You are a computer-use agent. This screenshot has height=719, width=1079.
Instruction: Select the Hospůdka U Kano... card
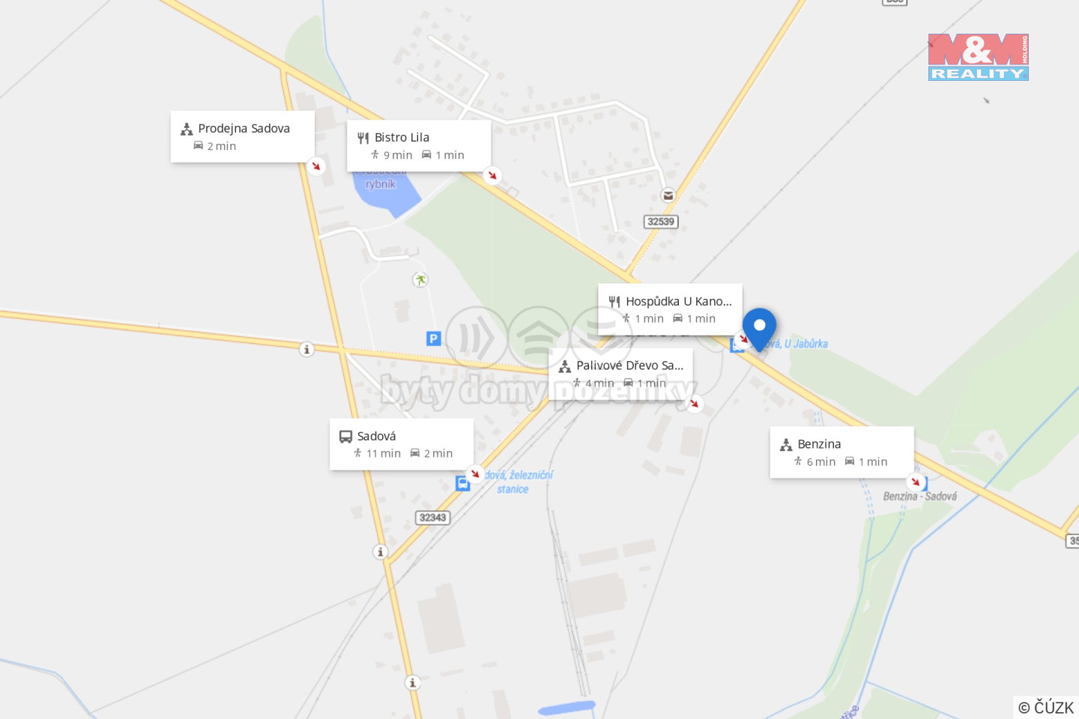point(671,309)
